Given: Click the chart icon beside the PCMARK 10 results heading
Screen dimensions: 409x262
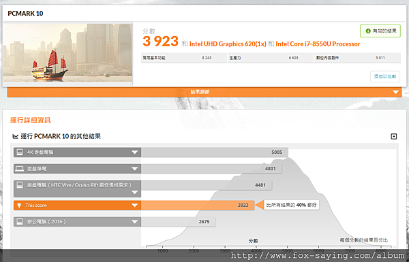Looking at the screenshot, I should click(x=16, y=136).
